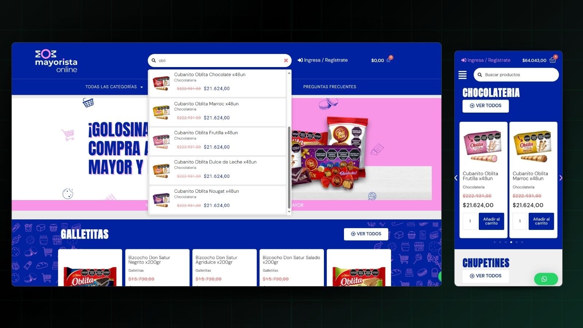Open Preguntas Frecuentes menu item

tap(329, 87)
